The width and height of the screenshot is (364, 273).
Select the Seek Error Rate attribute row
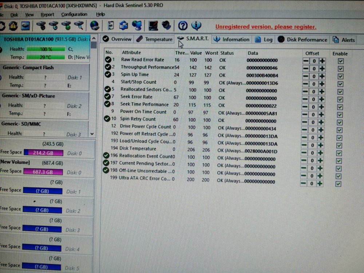[136, 97]
